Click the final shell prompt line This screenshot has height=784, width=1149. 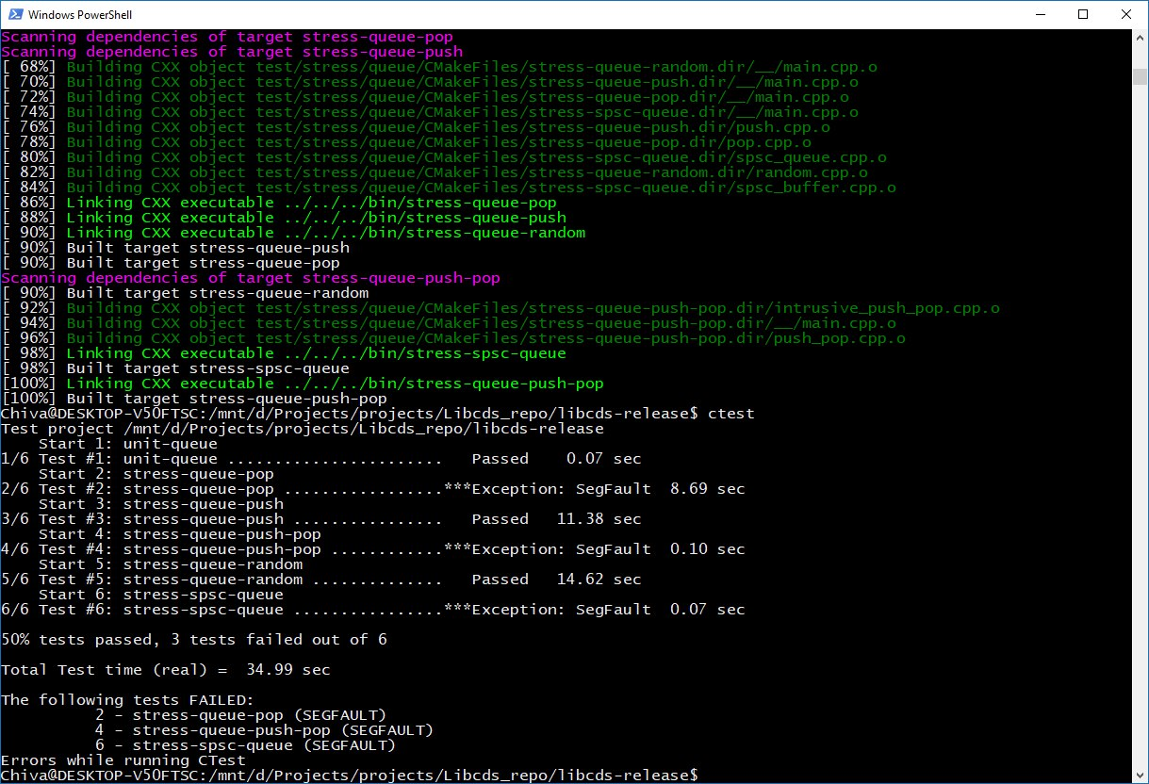350,776
